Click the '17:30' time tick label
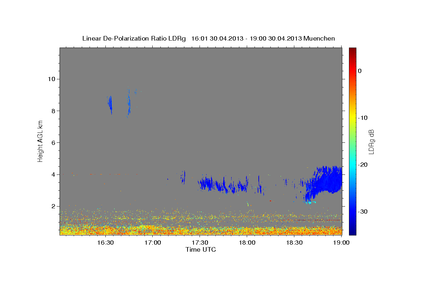This screenshot has height=282, width=423. 200,243
